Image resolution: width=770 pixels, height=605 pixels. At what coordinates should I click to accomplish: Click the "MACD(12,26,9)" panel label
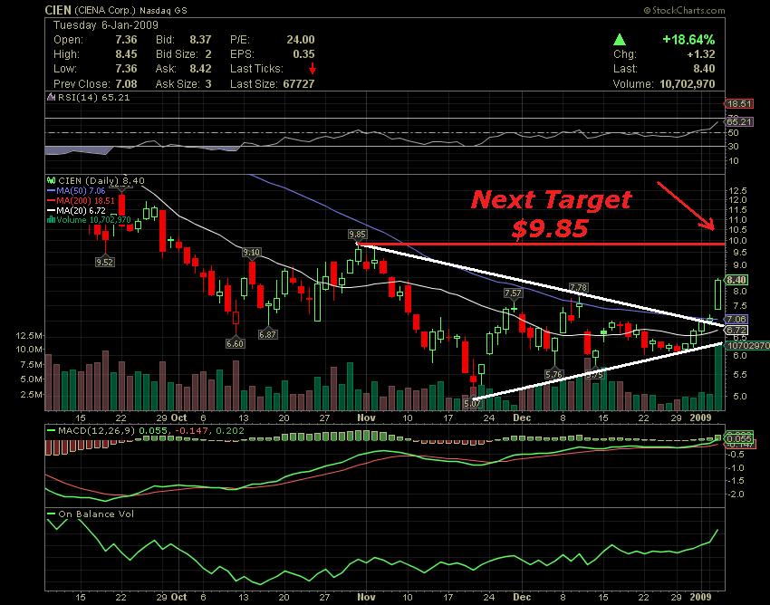tap(97, 431)
